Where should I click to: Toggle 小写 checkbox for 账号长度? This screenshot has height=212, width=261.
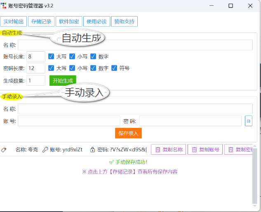click(72, 57)
